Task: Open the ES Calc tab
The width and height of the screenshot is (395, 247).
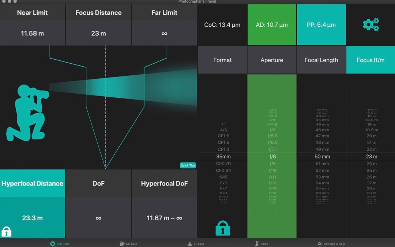Action: [x=196, y=244]
